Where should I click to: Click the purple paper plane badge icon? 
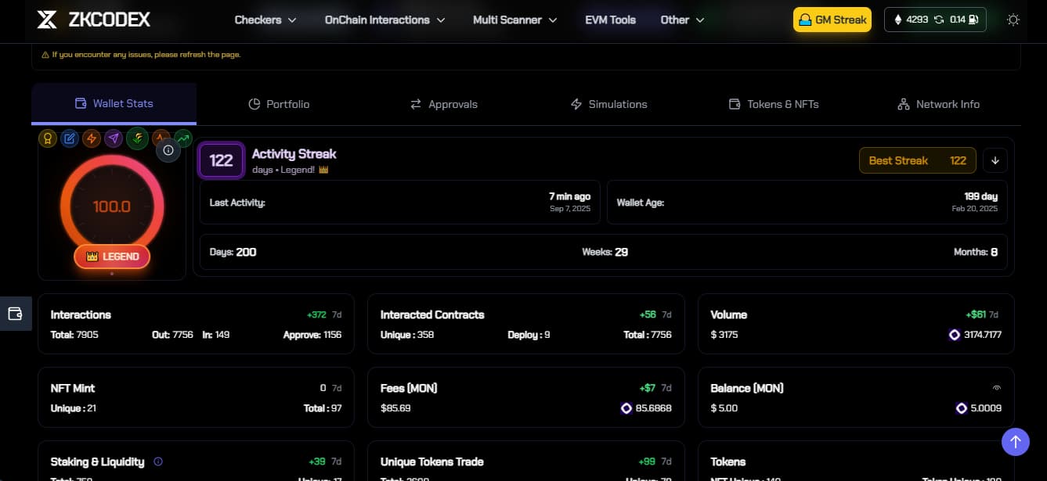point(114,138)
